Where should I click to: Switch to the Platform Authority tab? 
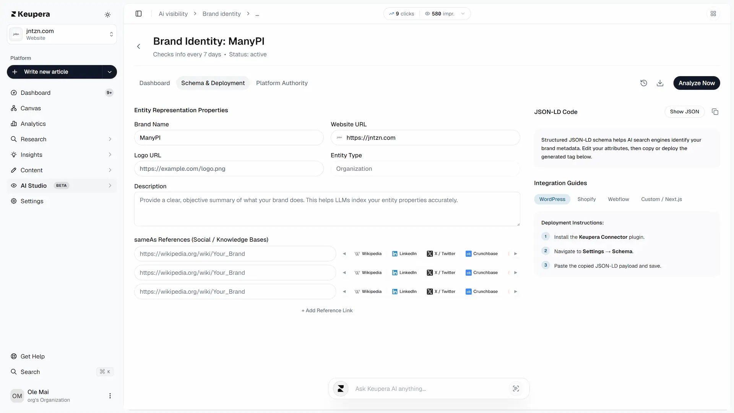(x=282, y=83)
